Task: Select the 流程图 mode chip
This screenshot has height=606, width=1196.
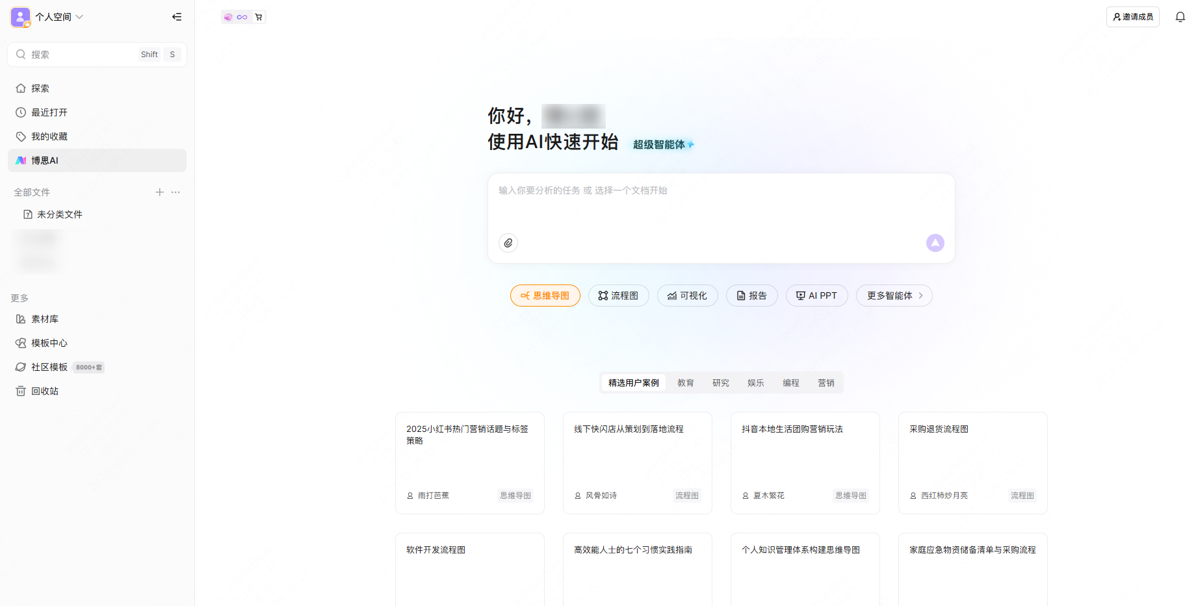Action: pos(618,296)
